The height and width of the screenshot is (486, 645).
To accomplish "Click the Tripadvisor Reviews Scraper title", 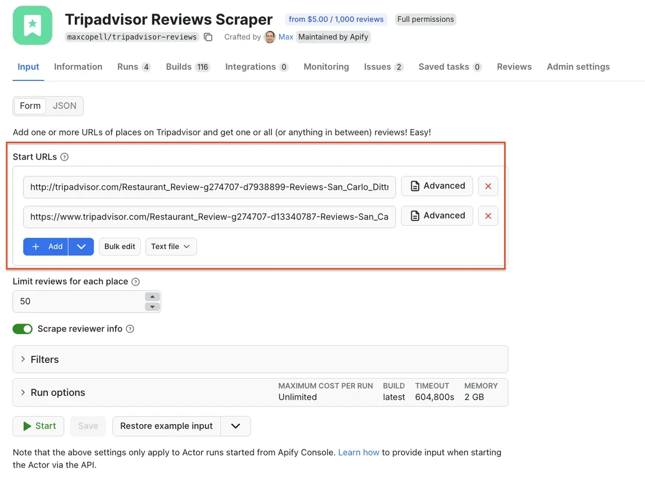I will (x=169, y=19).
